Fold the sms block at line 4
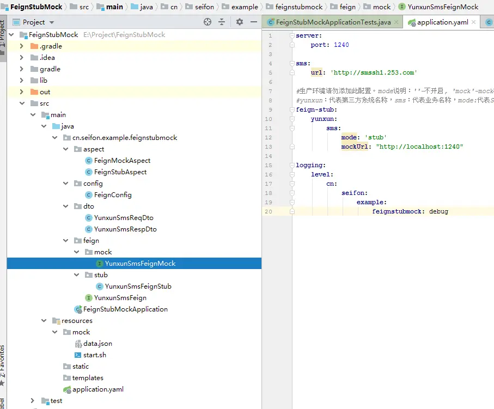This screenshot has height=409, width=494. click(x=292, y=63)
